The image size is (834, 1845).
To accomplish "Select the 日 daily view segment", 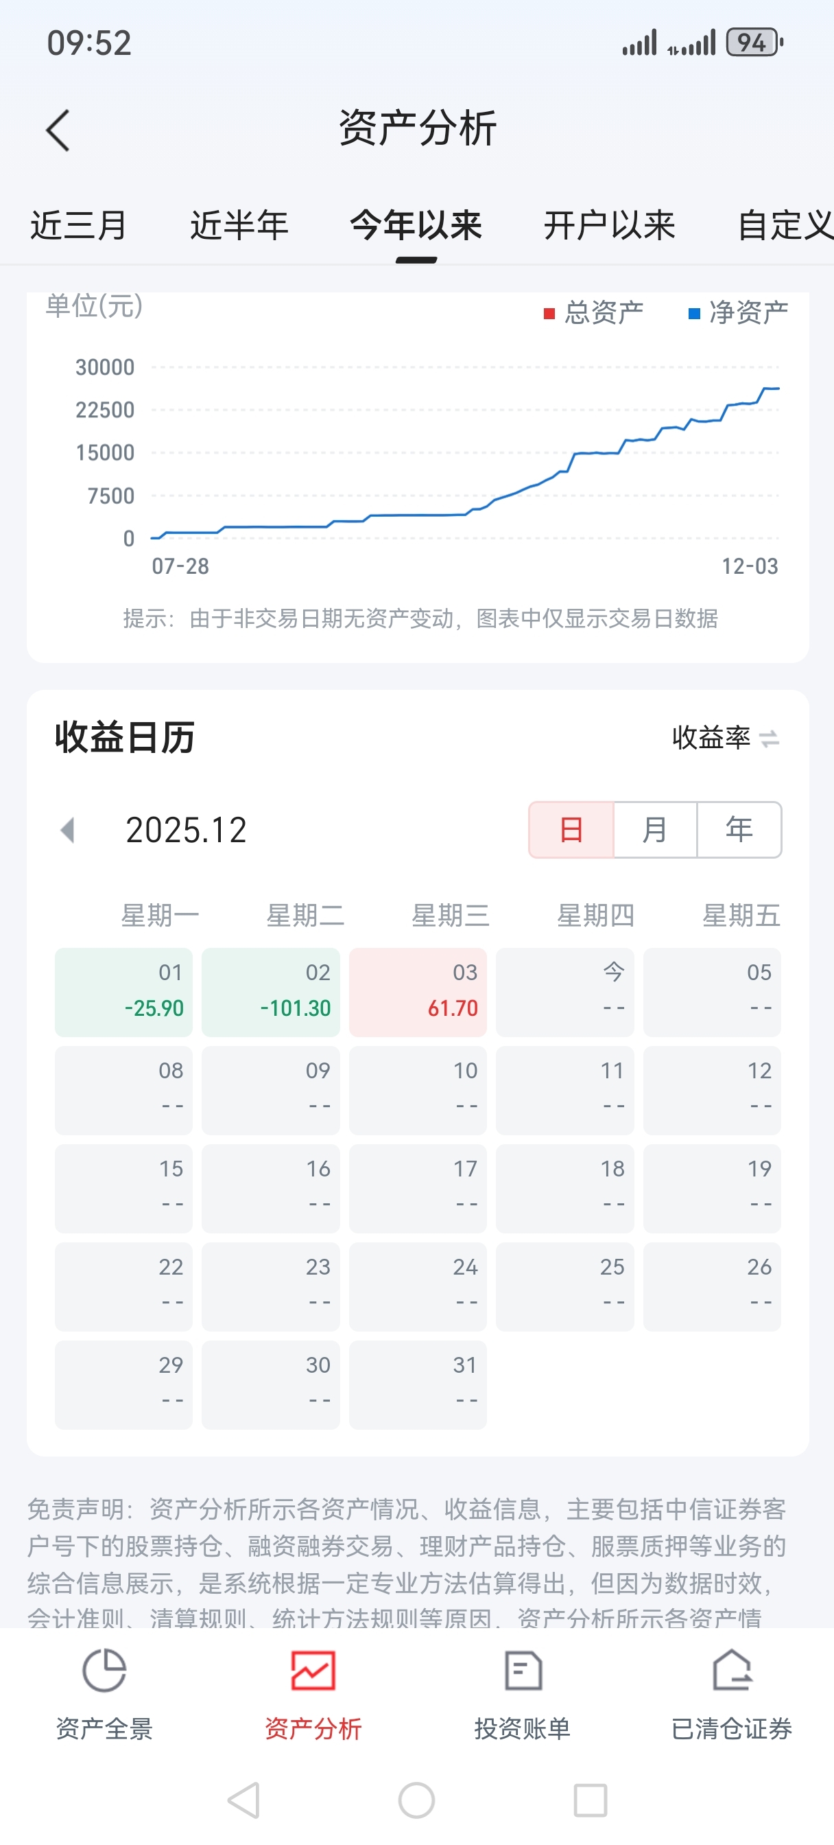I will [x=571, y=829].
